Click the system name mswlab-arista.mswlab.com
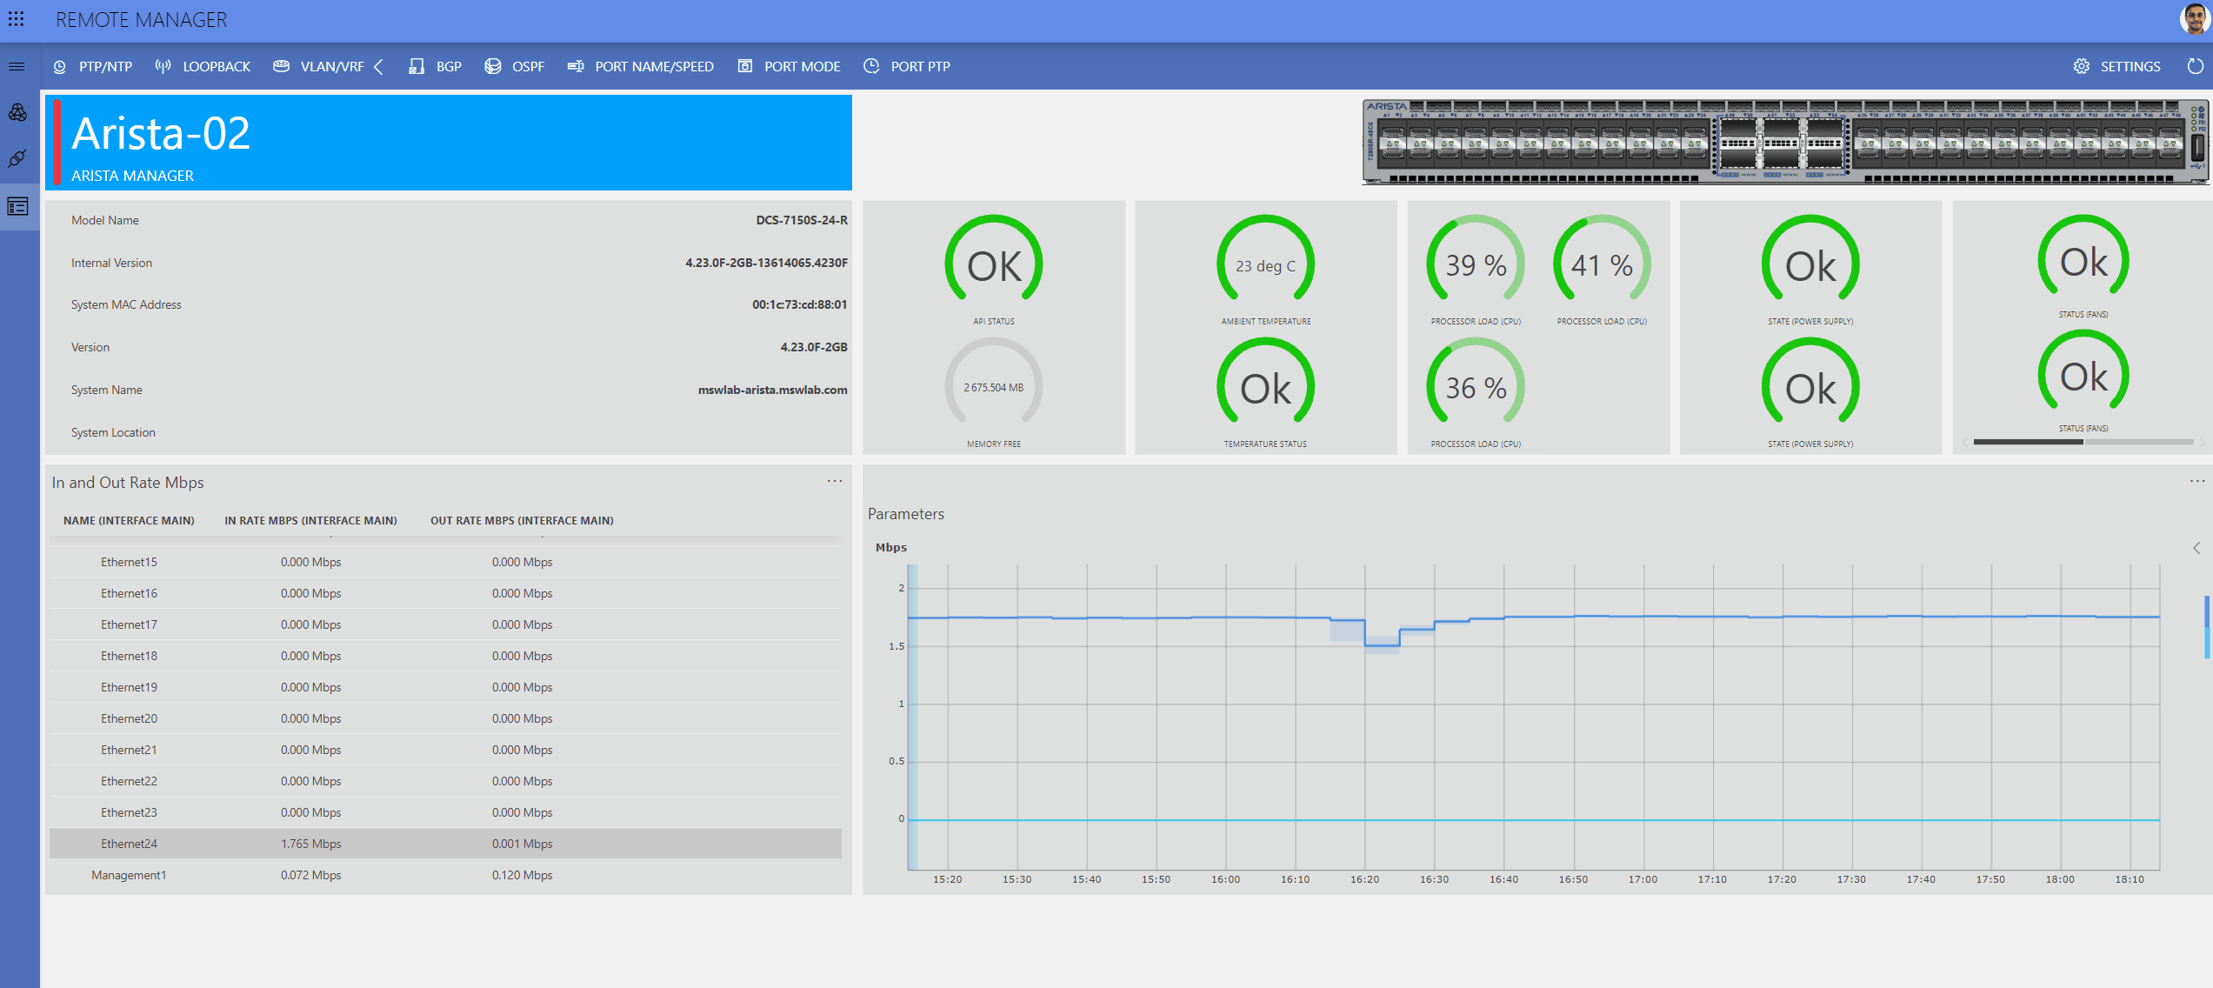 [x=773, y=390]
